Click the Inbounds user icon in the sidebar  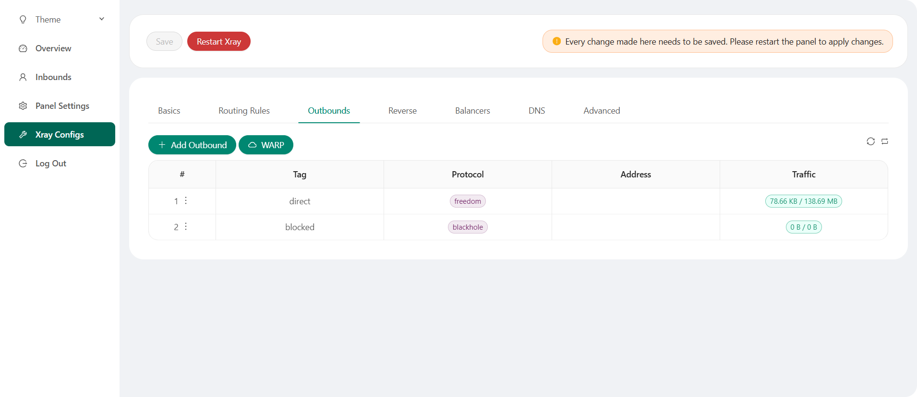[23, 77]
